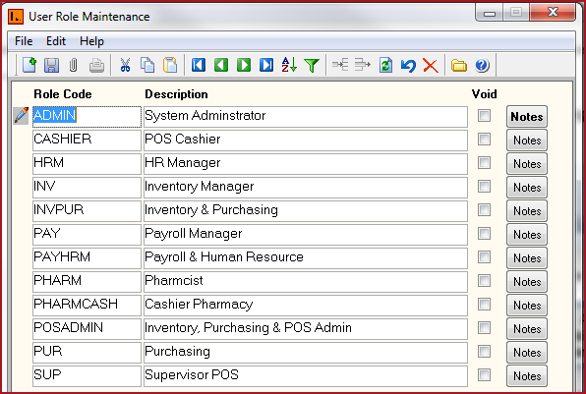Click the Inventory Manager description field
This screenshot has width=586, height=394.
click(306, 187)
